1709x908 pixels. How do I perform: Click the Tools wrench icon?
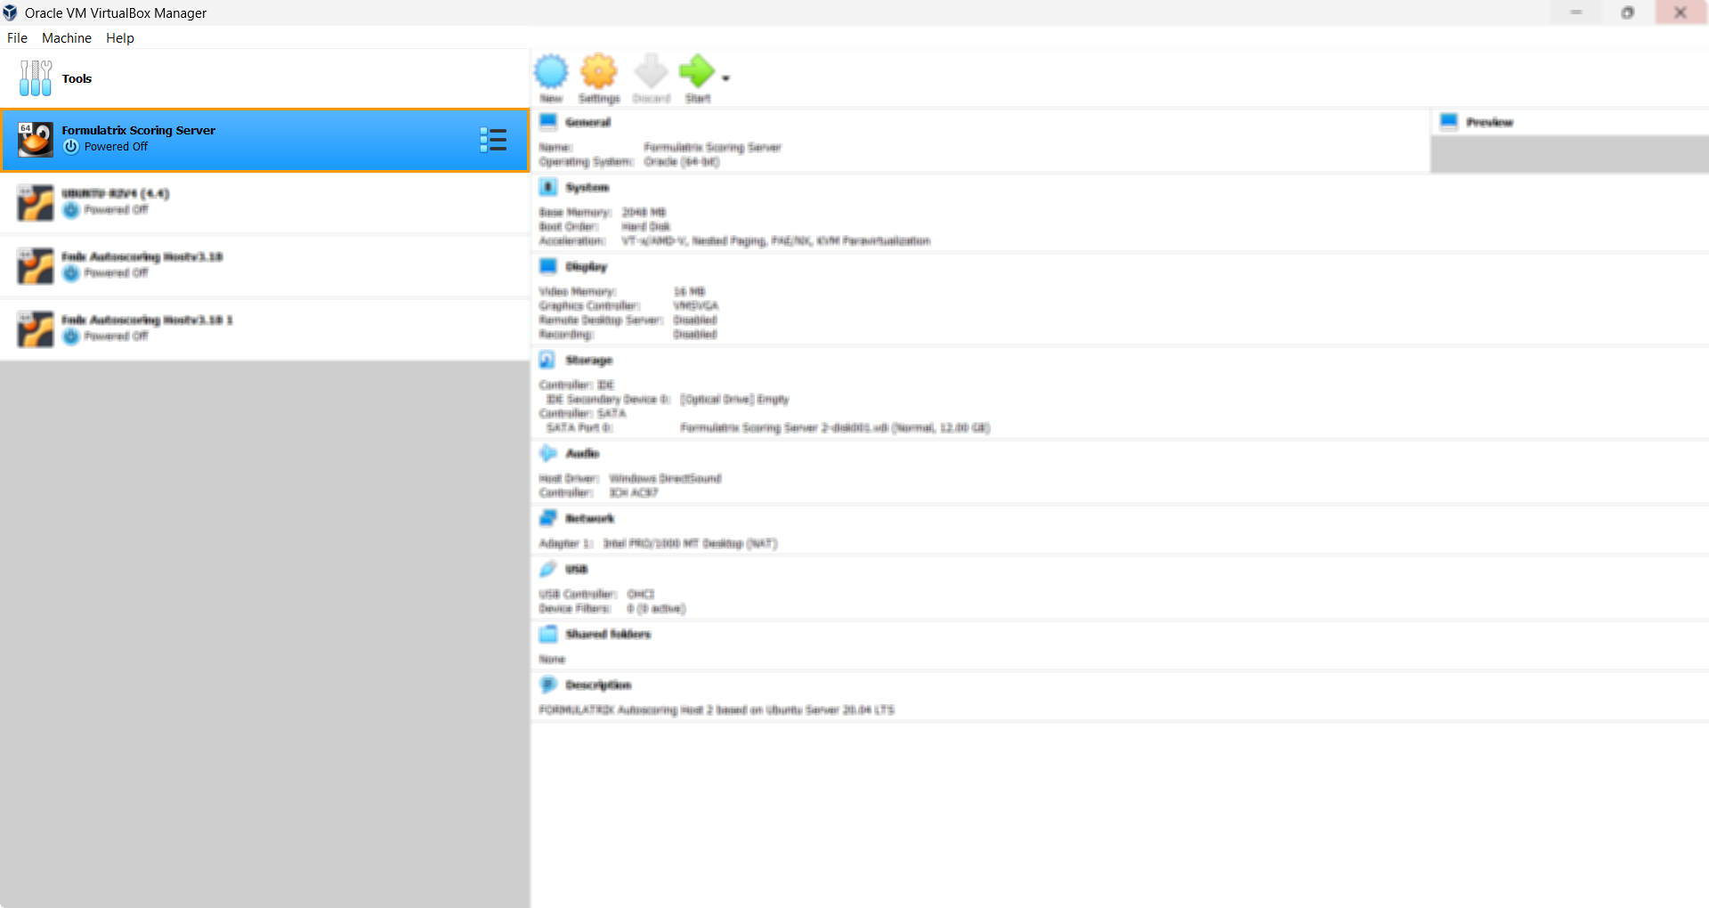point(36,78)
